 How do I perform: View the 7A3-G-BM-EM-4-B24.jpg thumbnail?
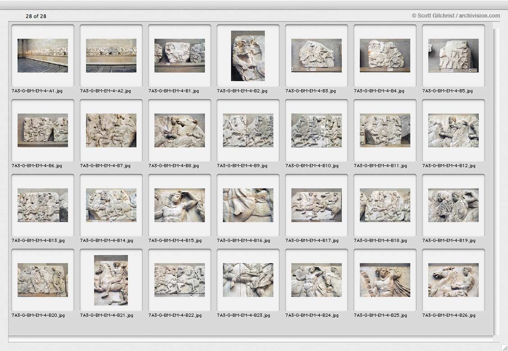(317, 280)
